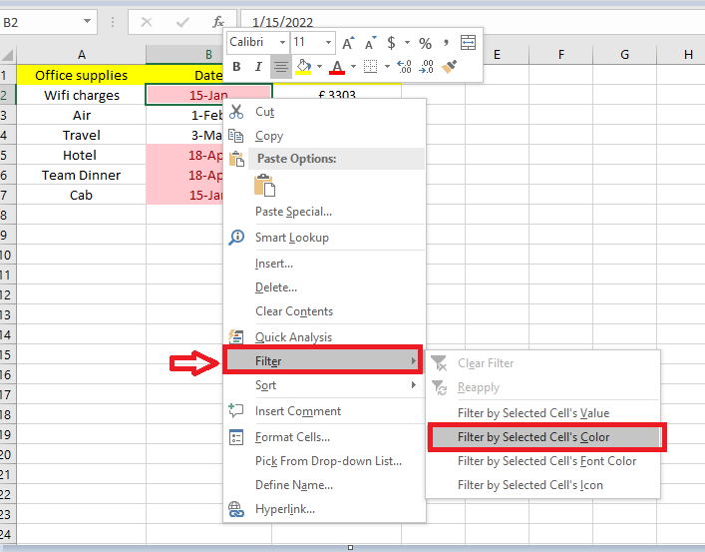Click the Paste clipboard icon under Paste Options
705x552 pixels.
(264, 186)
